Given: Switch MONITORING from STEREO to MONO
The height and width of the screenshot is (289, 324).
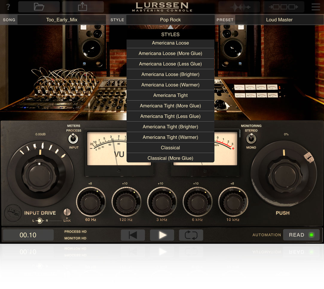Looking at the screenshot, I should 251,139.
